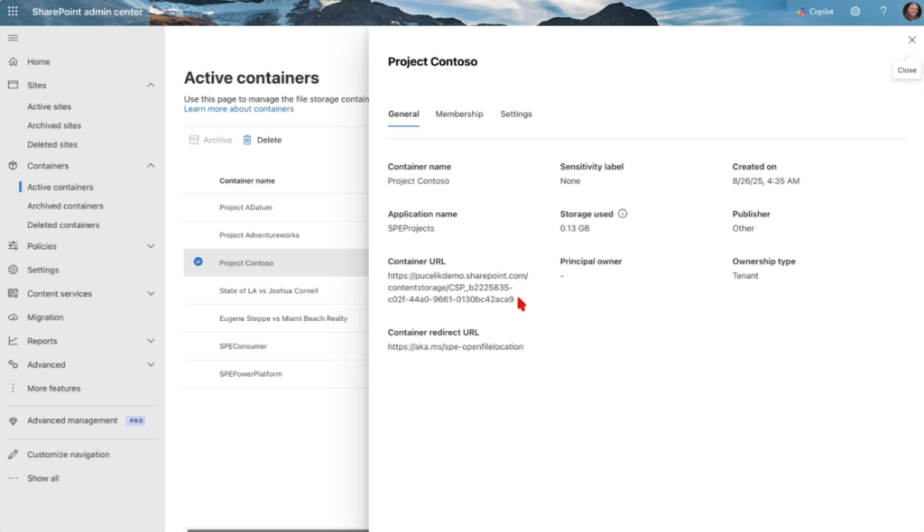
Task: Select the Project ADatum row
Action: coord(276,207)
